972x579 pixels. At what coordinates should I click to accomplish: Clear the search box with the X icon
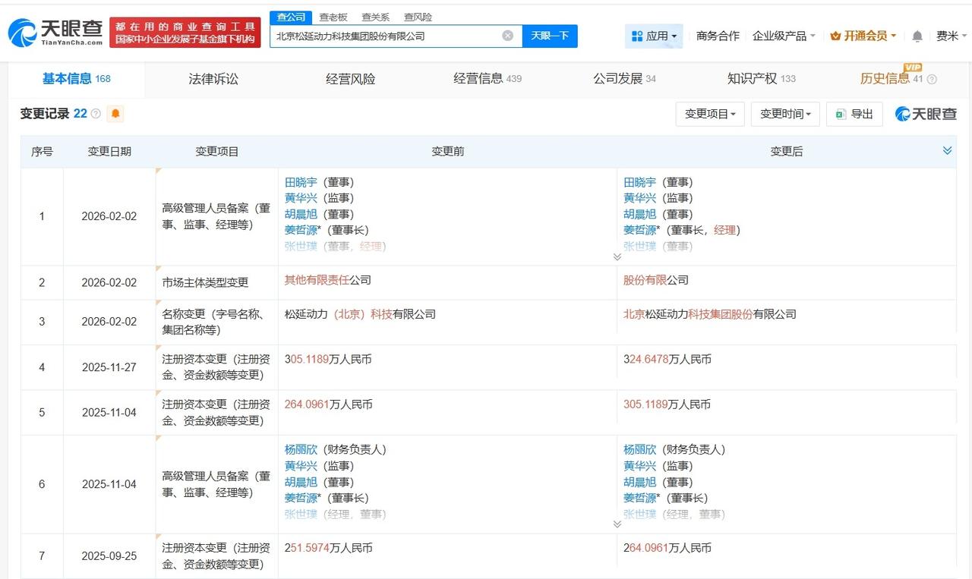[x=507, y=36]
